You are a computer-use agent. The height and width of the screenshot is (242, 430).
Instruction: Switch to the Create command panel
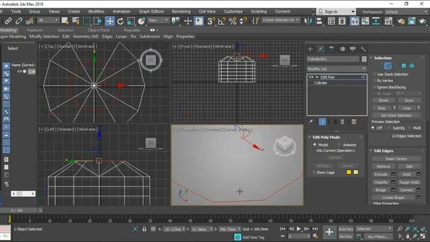[310, 49]
